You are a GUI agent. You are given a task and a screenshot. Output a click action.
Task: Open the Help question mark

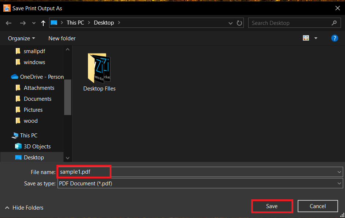pyautogui.click(x=334, y=38)
